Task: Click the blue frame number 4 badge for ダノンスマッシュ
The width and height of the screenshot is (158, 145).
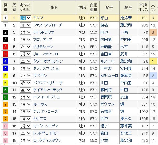Action: (x=5, y=68)
